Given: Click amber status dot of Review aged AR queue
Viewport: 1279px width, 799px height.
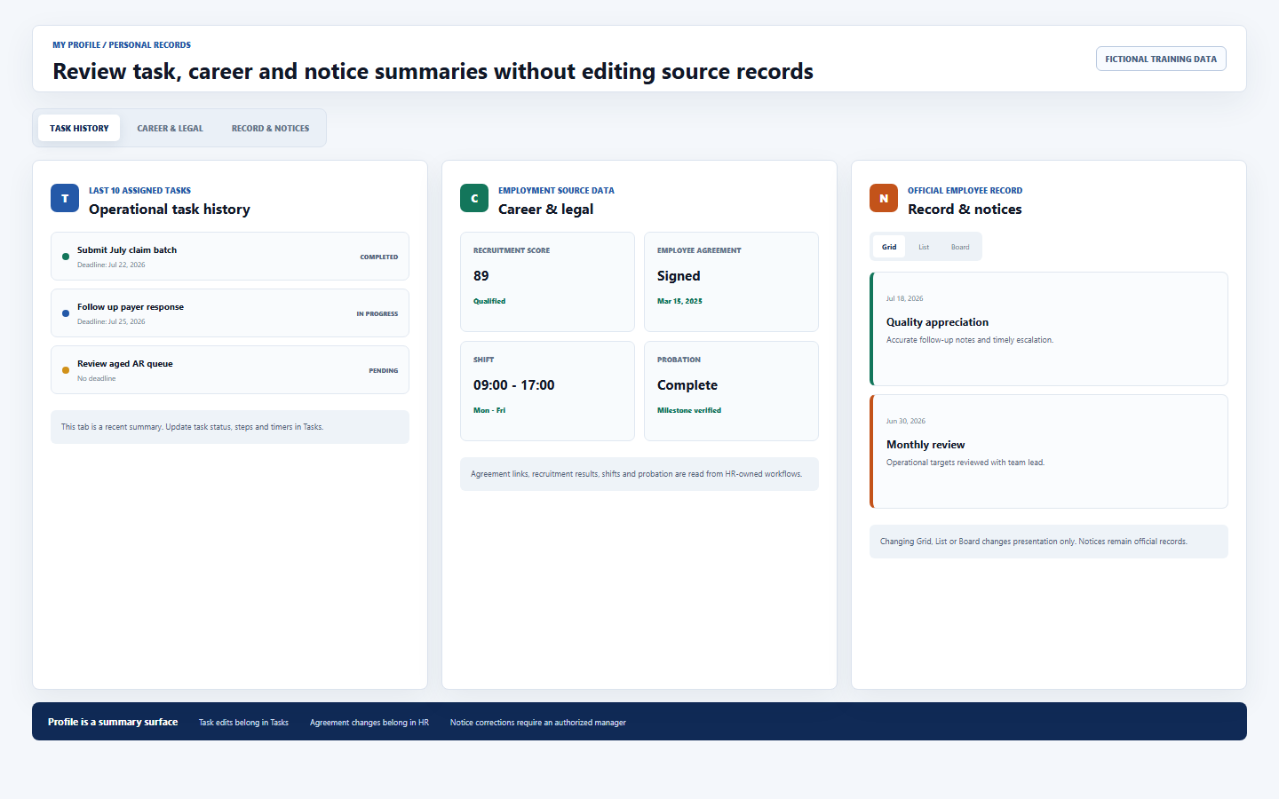Looking at the screenshot, I should pyautogui.click(x=66, y=370).
